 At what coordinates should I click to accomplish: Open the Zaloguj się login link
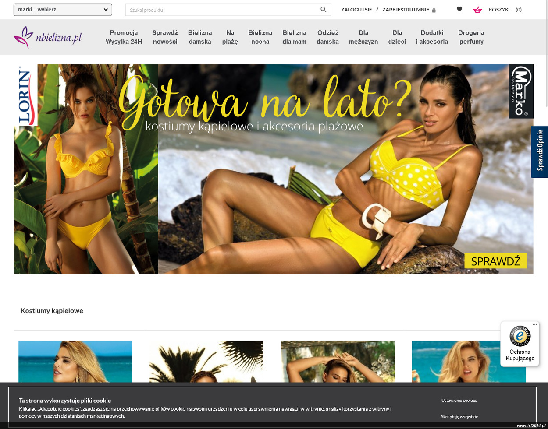tap(356, 10)
